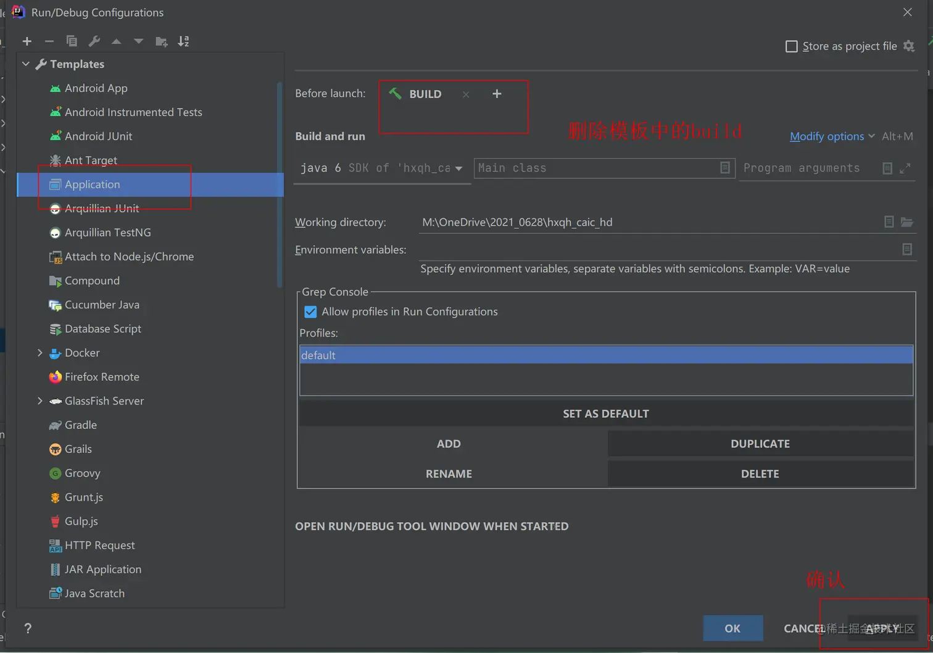Edit environment variables list
The height and width of the screenshot is (653, 933).
(x=907, y=249)
